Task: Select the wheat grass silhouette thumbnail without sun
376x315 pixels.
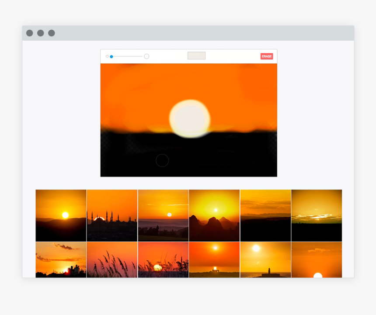Action: click(112, 260)
